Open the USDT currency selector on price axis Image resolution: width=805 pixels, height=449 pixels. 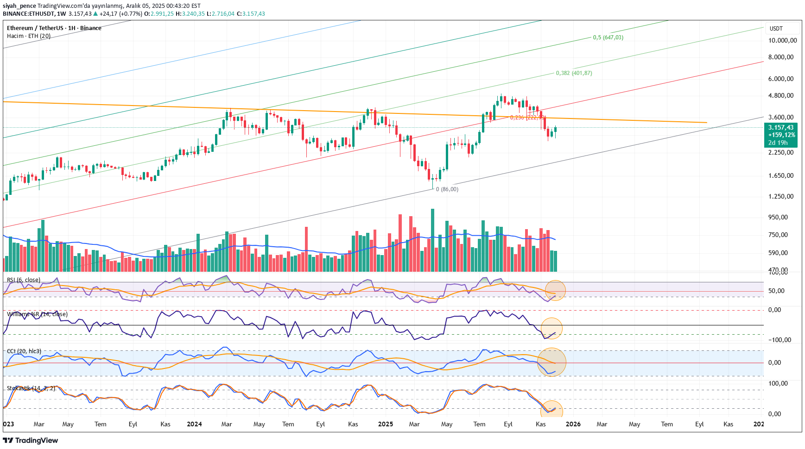point(776,29)
